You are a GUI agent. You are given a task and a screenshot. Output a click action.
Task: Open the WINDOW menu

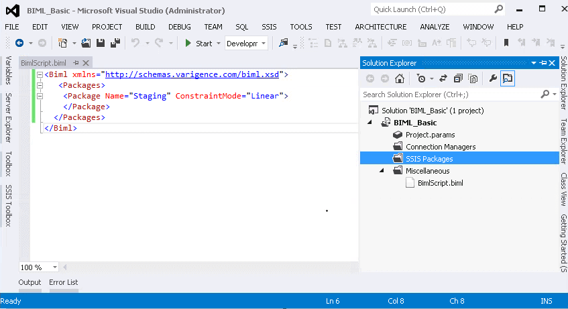pyautogui.click(x=478, y=27)
